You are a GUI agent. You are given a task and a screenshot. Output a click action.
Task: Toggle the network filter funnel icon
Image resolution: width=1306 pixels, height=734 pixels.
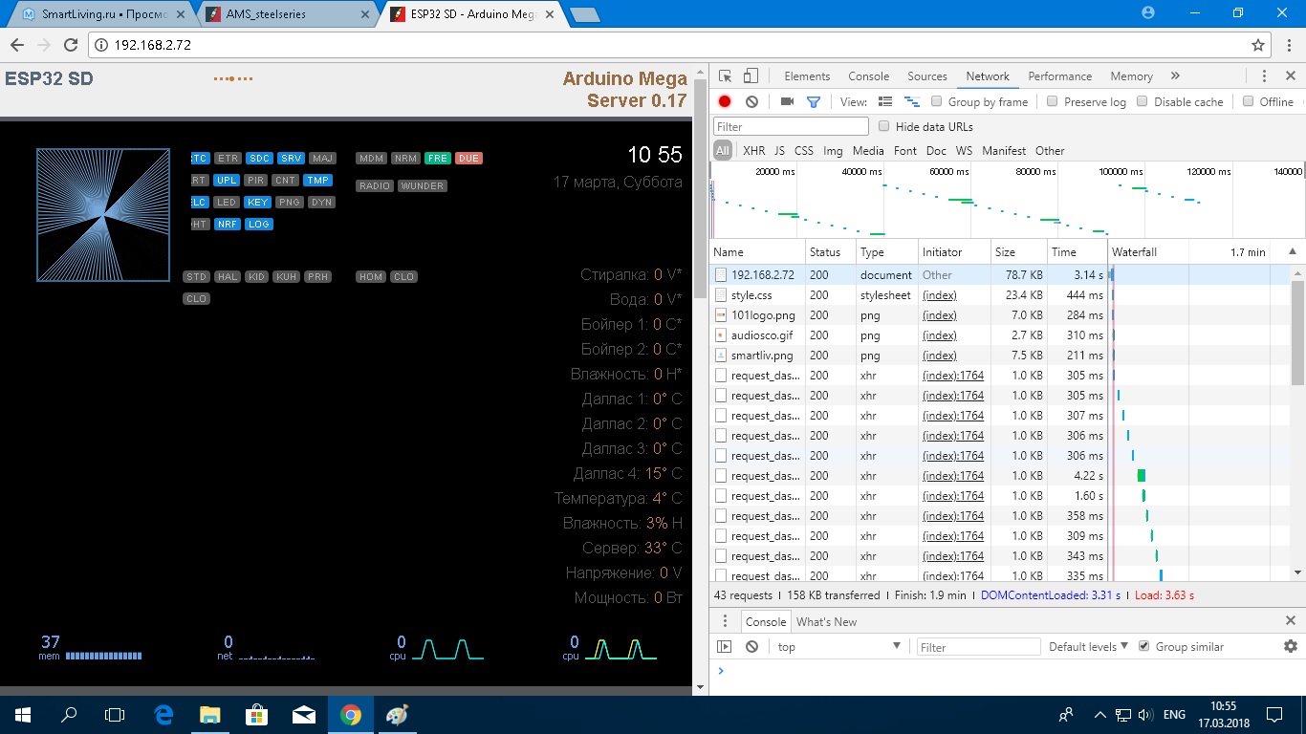coord(814,101)
